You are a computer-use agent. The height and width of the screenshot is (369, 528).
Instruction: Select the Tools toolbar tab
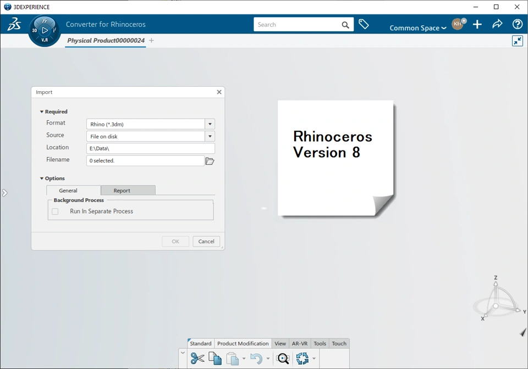coord(320,343)
